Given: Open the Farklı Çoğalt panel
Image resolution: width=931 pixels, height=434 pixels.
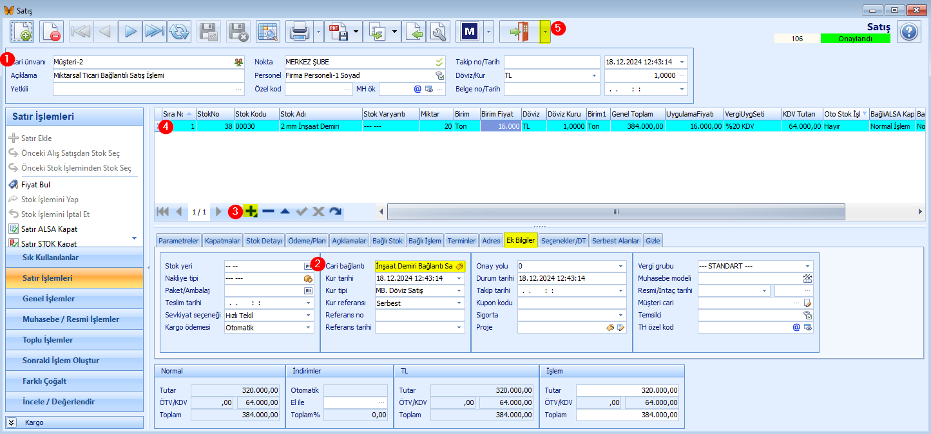Looking at the screenshot, I should [74, 381].
